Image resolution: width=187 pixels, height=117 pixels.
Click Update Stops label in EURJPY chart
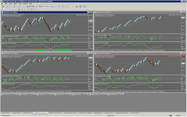click(x=81, y=15)
